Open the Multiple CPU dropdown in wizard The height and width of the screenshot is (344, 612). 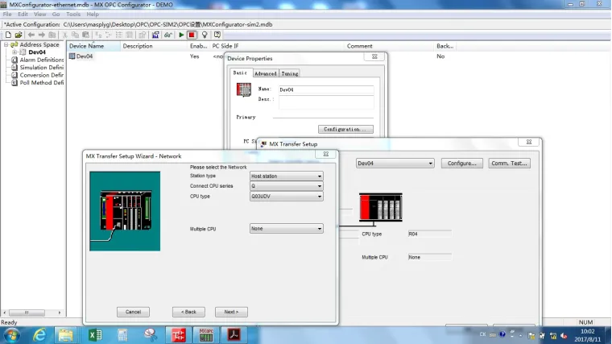286,229
